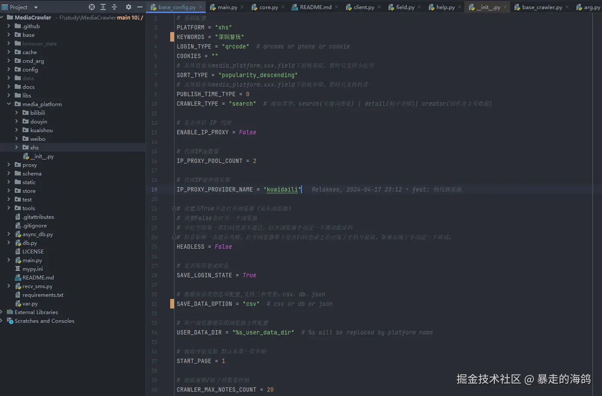The width and height of the screenshot is (602, 396).
Task: Select the kuaishou folder
Action: click(42, 130)
